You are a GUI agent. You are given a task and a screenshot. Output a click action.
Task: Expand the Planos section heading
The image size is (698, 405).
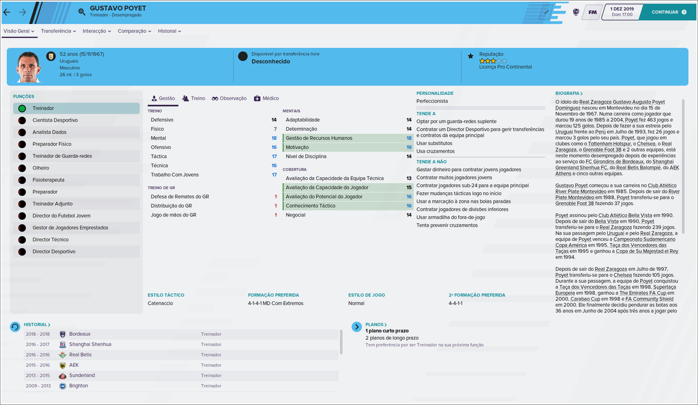pos(376,324)
